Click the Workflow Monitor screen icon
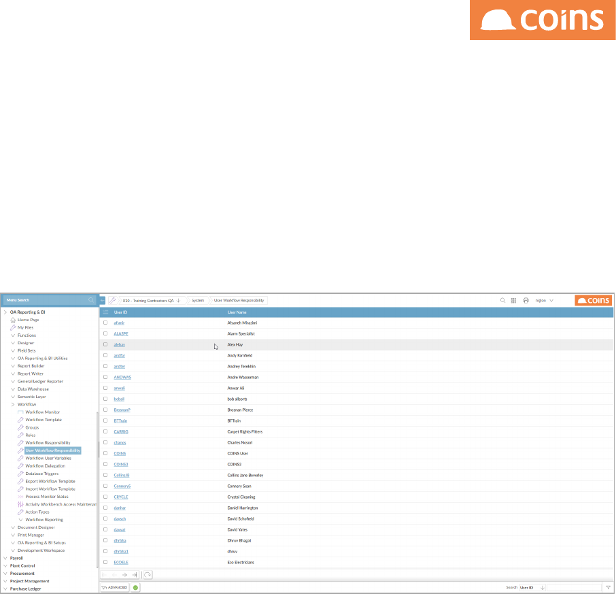Image resolution: width=616 pixels, height=594 pixels. tap(20, 412)
